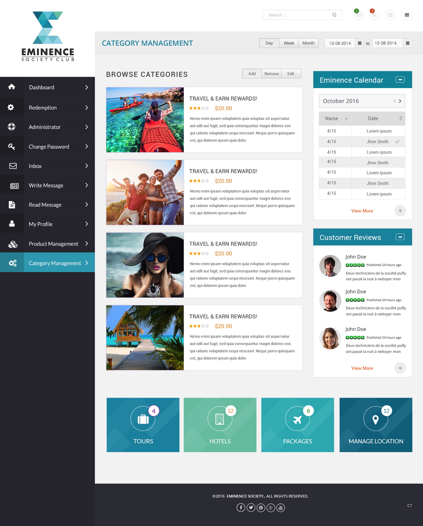
Task: Open the chat notification icon in top bar
Action: [358, 15]
